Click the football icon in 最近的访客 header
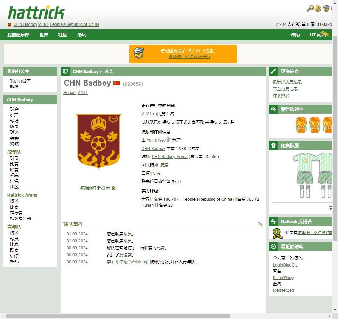Screen dimensions: 338x319 pos(273,247)
